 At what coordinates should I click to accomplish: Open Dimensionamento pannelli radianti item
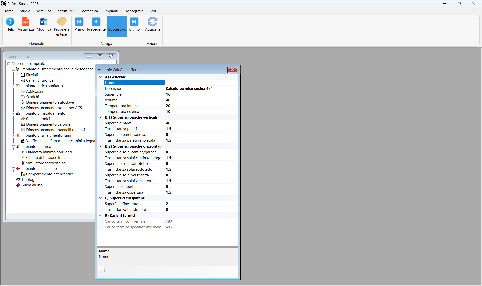pyautogui.click(x=55, y=130)
